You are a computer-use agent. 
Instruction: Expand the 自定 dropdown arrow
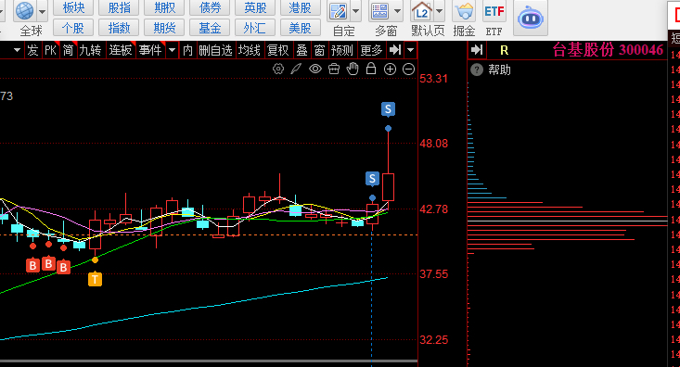click(x=355, y=11)
